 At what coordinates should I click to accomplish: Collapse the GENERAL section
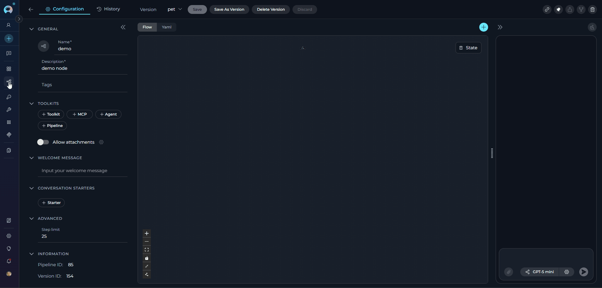(x=31, y=29)
